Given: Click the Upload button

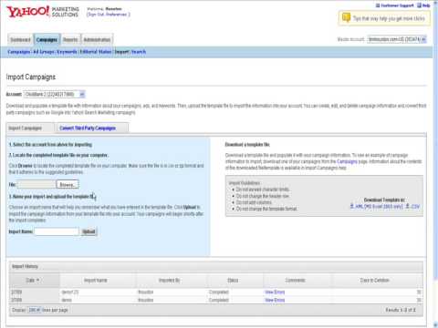Looking at the screenshot, I should (x=89, y=231).
